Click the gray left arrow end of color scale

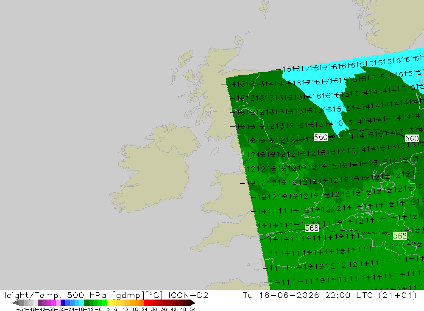pos(15,303)
